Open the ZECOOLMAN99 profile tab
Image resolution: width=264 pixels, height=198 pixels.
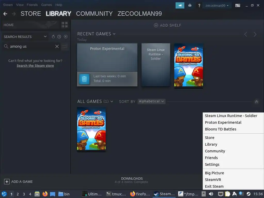point(139,14)
